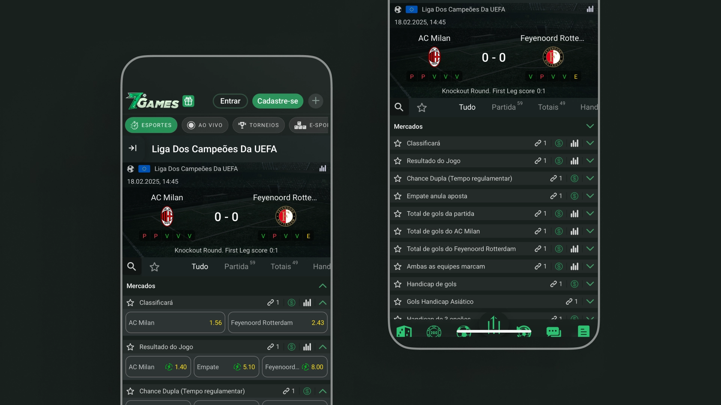Tap the Cadastre-se sign-up button

click(278, 101)
